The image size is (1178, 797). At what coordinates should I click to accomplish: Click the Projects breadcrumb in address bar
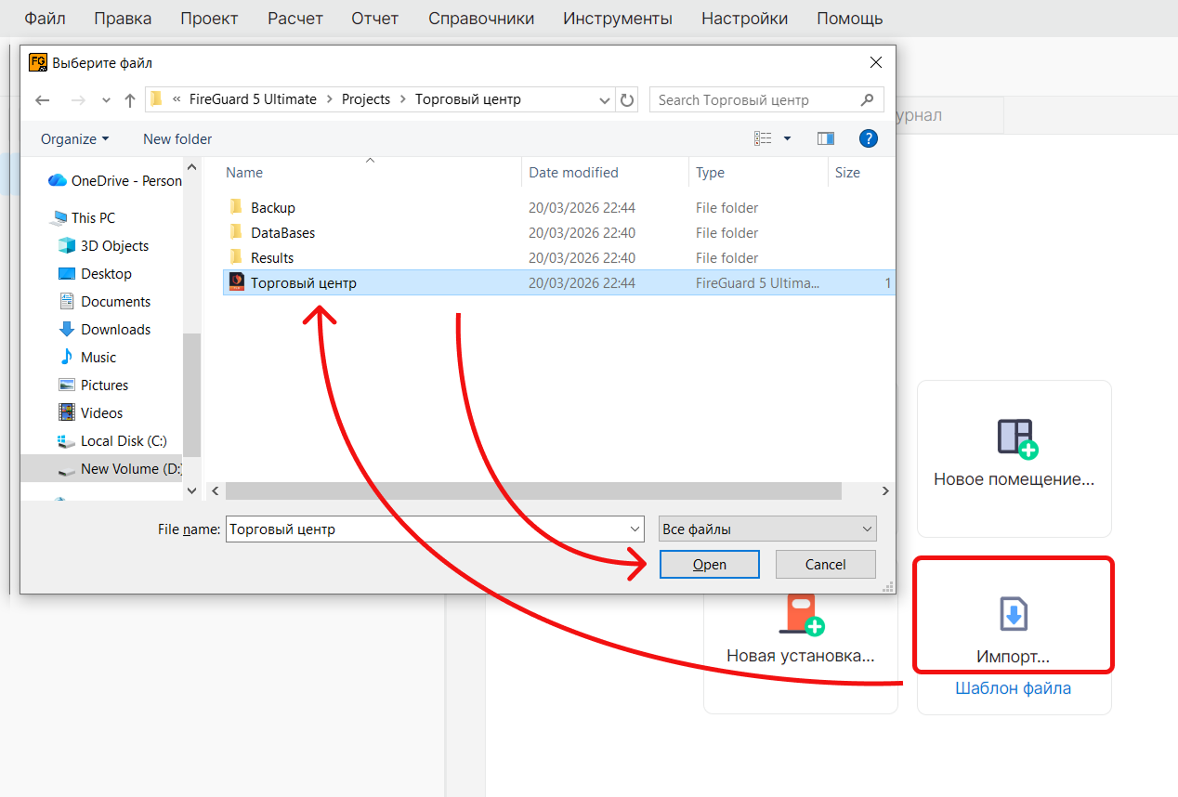366,99
